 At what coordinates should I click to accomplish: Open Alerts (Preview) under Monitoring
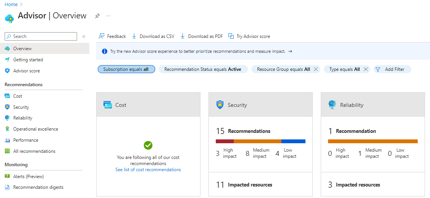28,177
